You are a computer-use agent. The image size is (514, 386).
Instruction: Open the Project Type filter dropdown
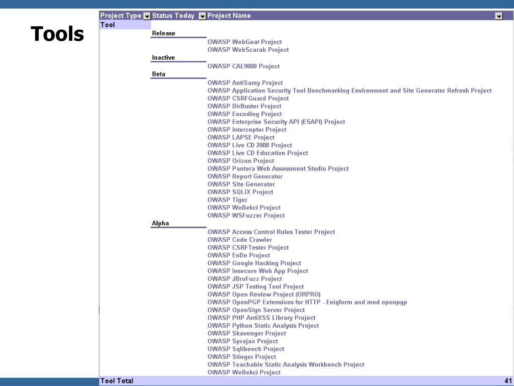point(147,16)
